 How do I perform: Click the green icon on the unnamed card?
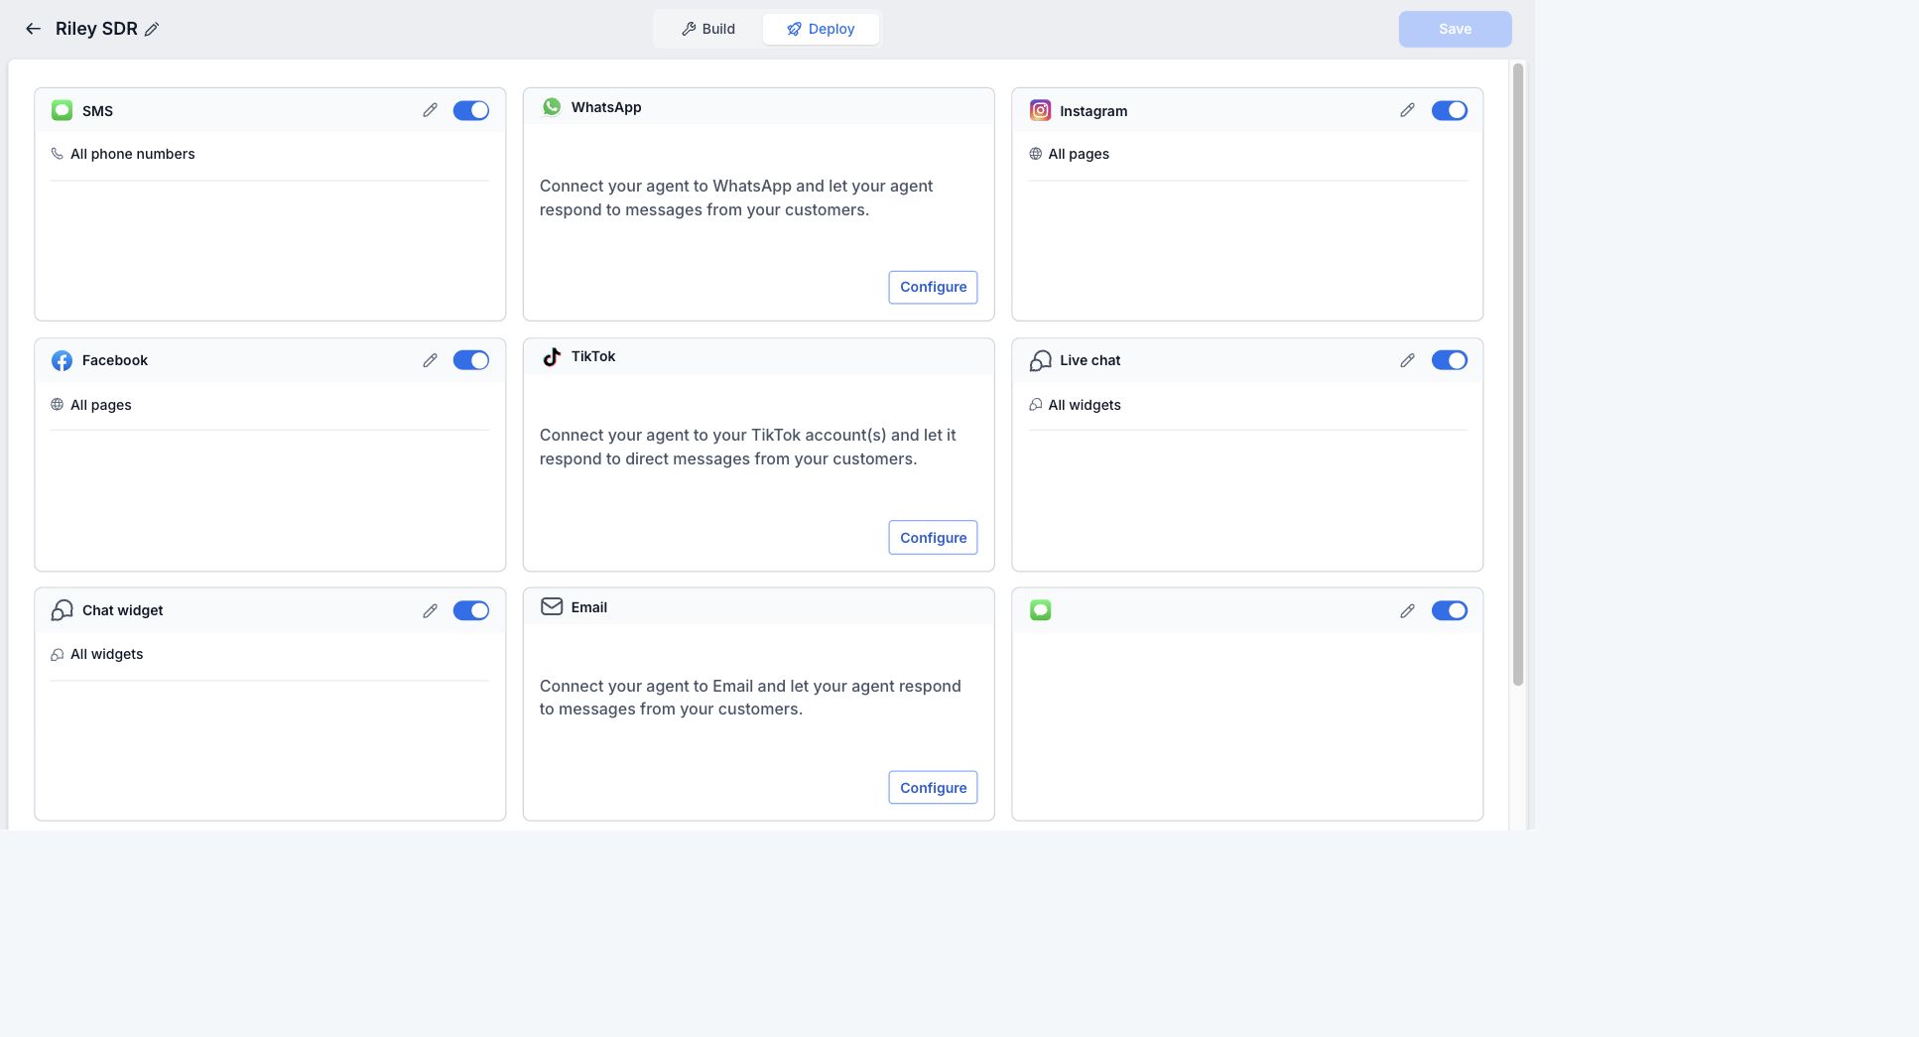coord(1040,610)
